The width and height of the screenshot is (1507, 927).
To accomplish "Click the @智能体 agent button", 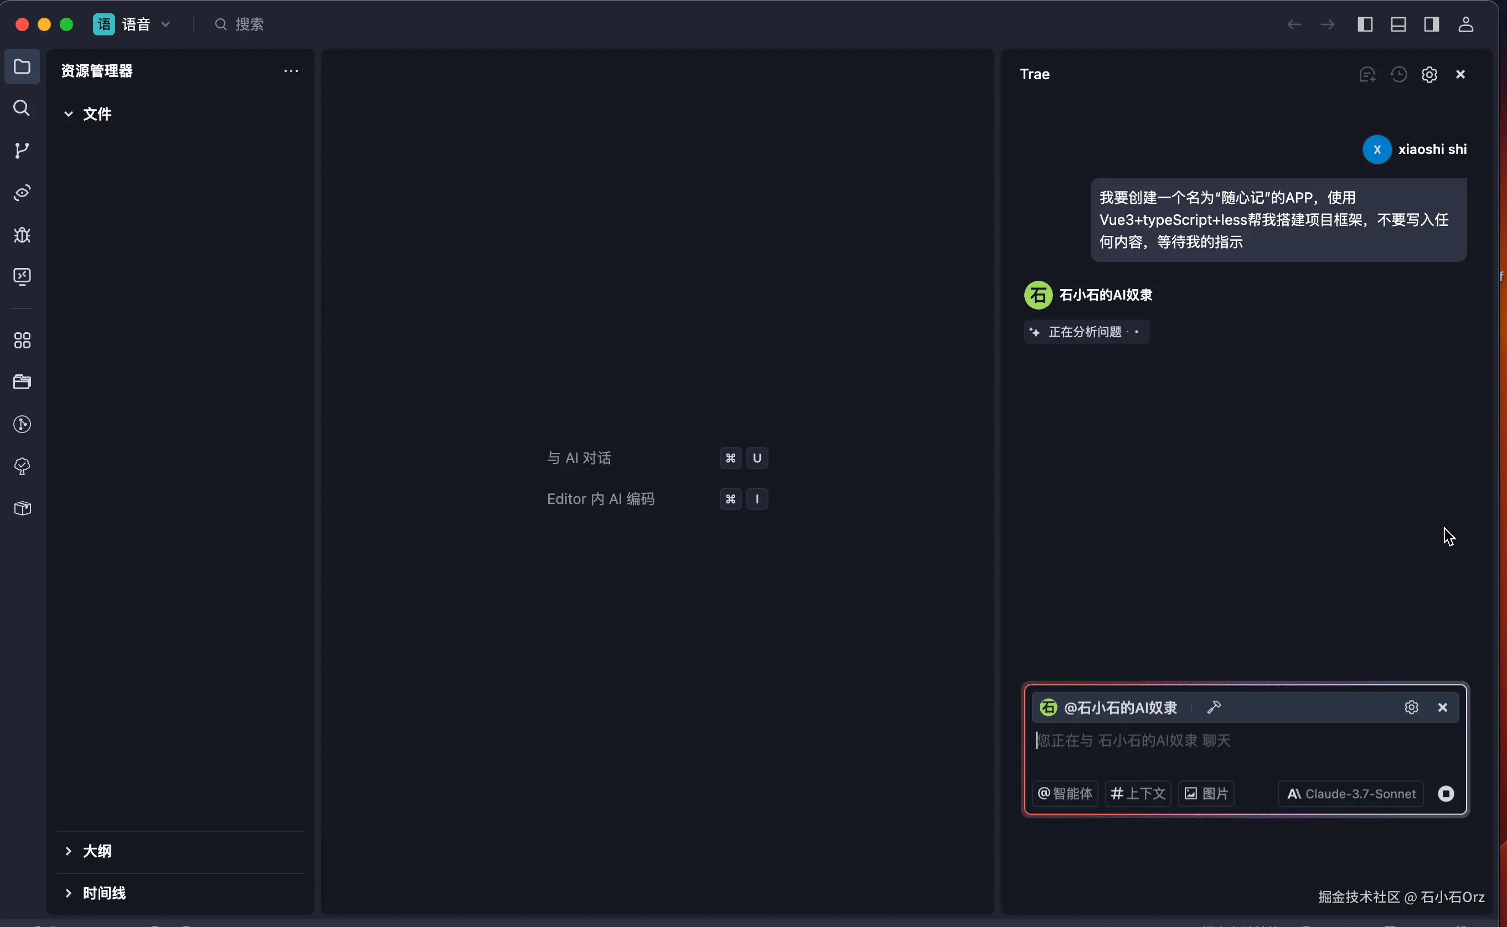I will coord(1065,794).
